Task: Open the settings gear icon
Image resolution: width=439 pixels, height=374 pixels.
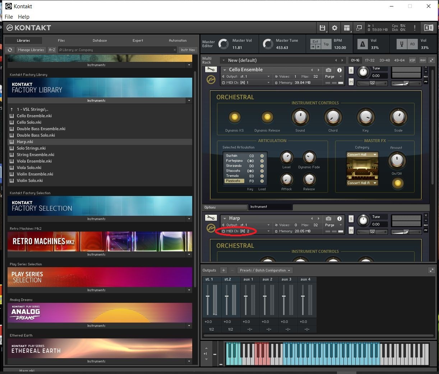Action: pyautogui.click(x=334, y=28)
